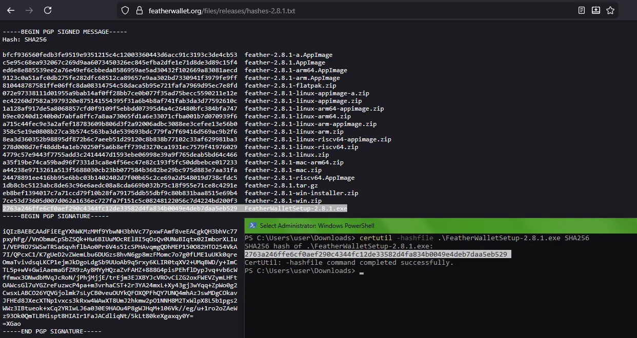Image resolution: width=637 pixels, height=338 pixels.
Task: Click the END PGP SIGNATURE line
Action: click(x=52, y=331)
